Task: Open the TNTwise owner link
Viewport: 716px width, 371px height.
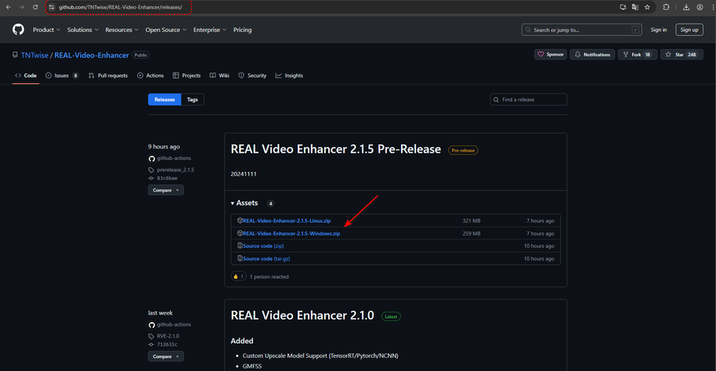Action: pos(35,55)
